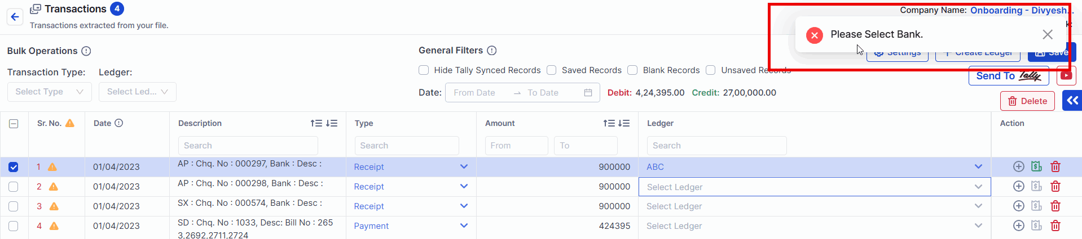This screenshot has width=1082, height=239.
Task: Change the Payment type for row 4
Action: [411, 226]
